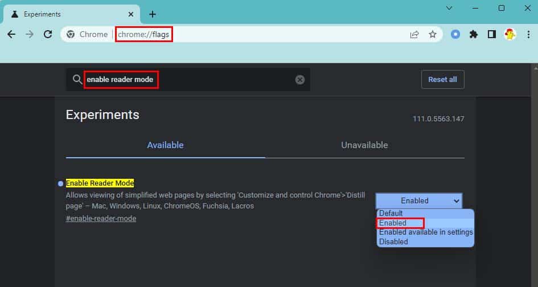
Task: Open the #enable-reader-mode anchor link
Action: pos(101,219)
